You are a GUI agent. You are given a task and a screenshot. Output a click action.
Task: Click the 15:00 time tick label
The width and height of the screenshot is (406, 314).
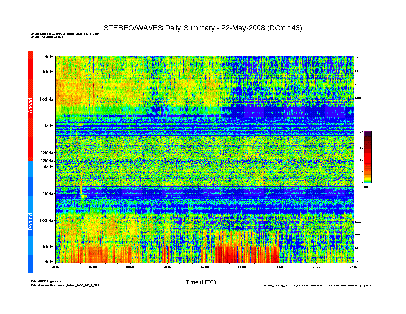pyautogui.click(x=242, y=267)
